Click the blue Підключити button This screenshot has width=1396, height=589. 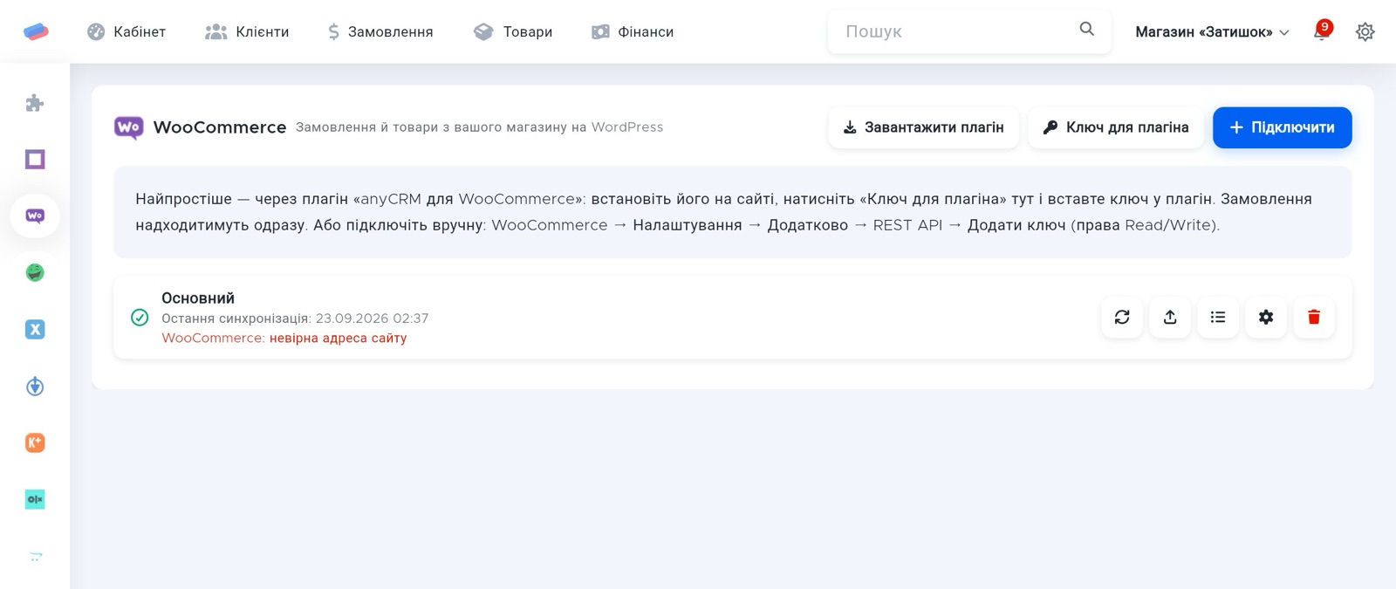[x=1282, y=127]
